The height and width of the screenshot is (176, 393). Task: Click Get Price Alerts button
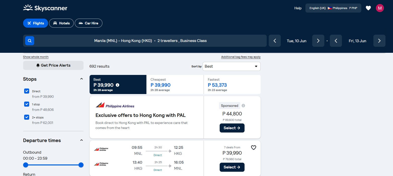(x=53, y=65)
